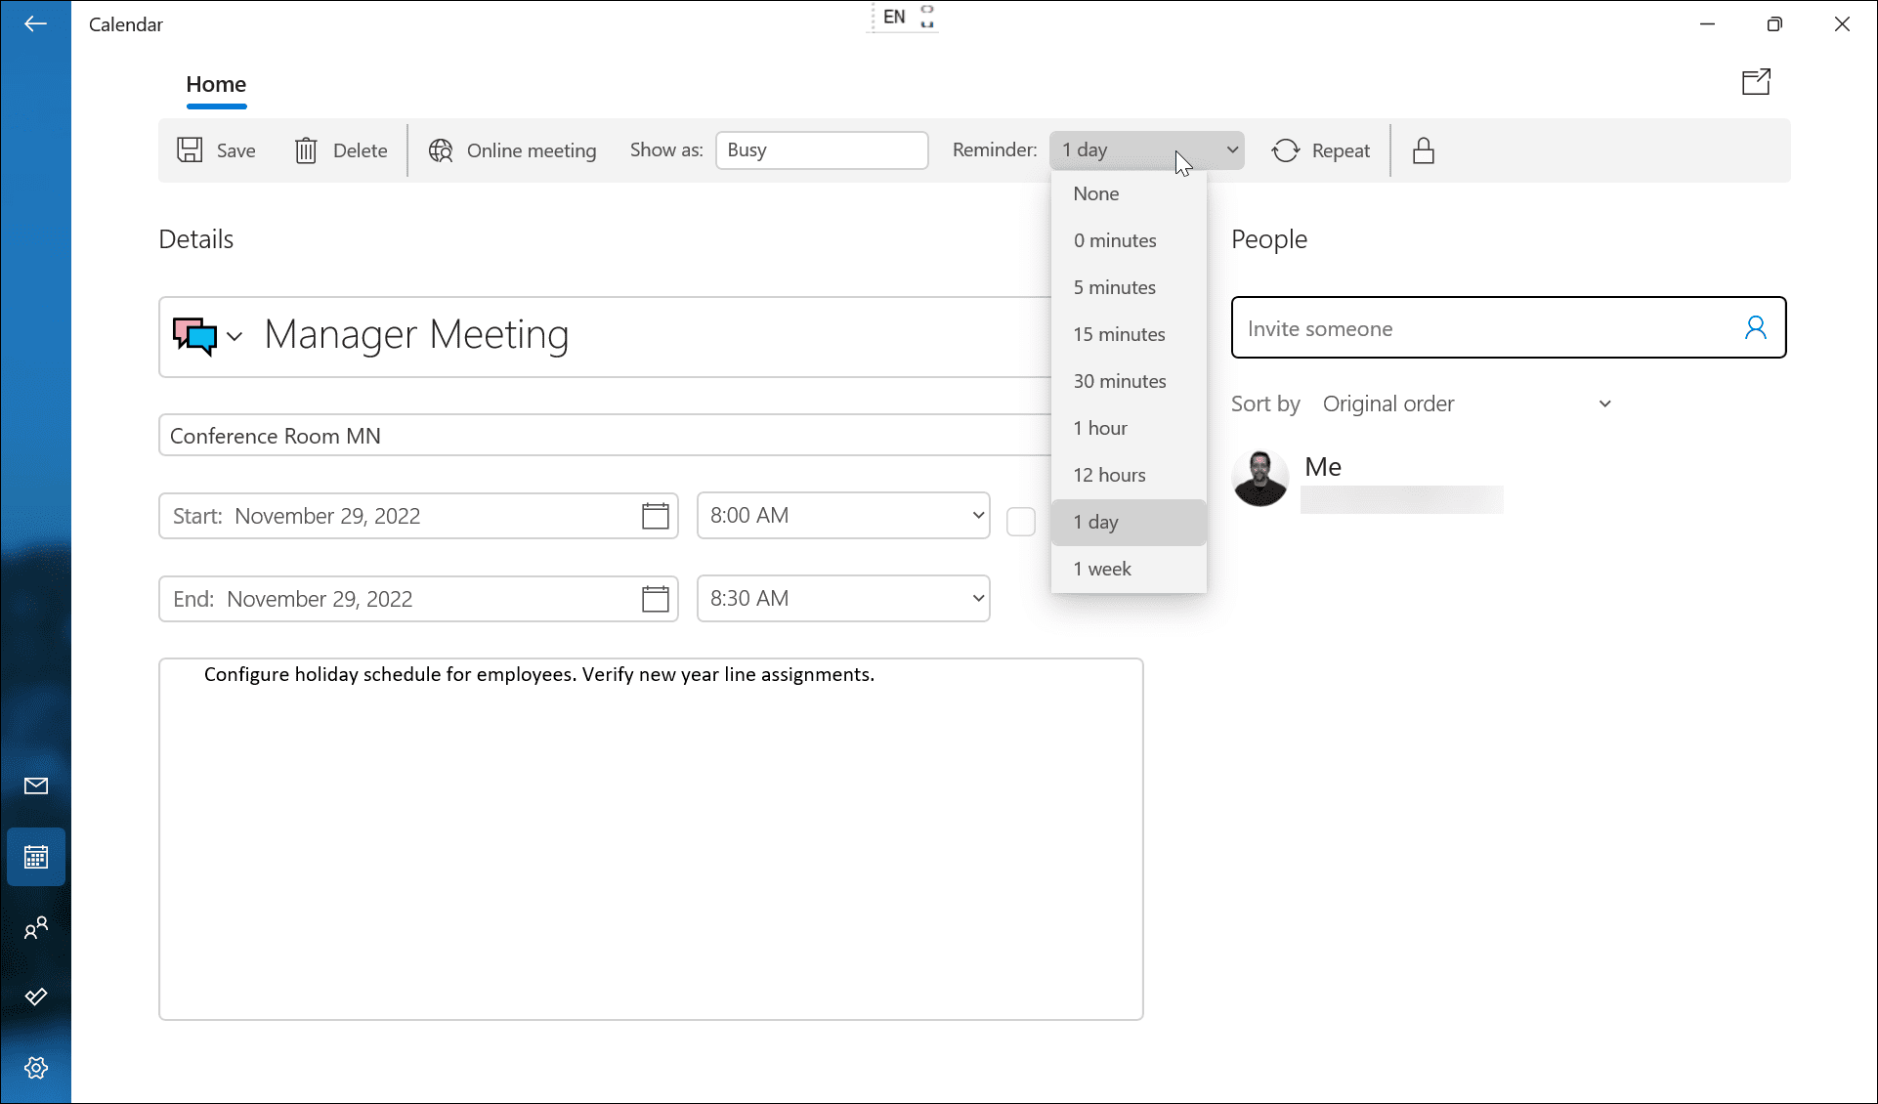Click the Repeat circular arrows icon
Image resolution: width=1878 pixels, height=1104 pixels.
coord(1286,150)
